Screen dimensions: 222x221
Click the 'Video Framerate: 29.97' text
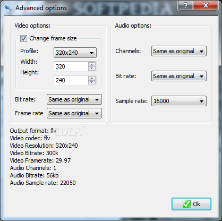[40, 160]
